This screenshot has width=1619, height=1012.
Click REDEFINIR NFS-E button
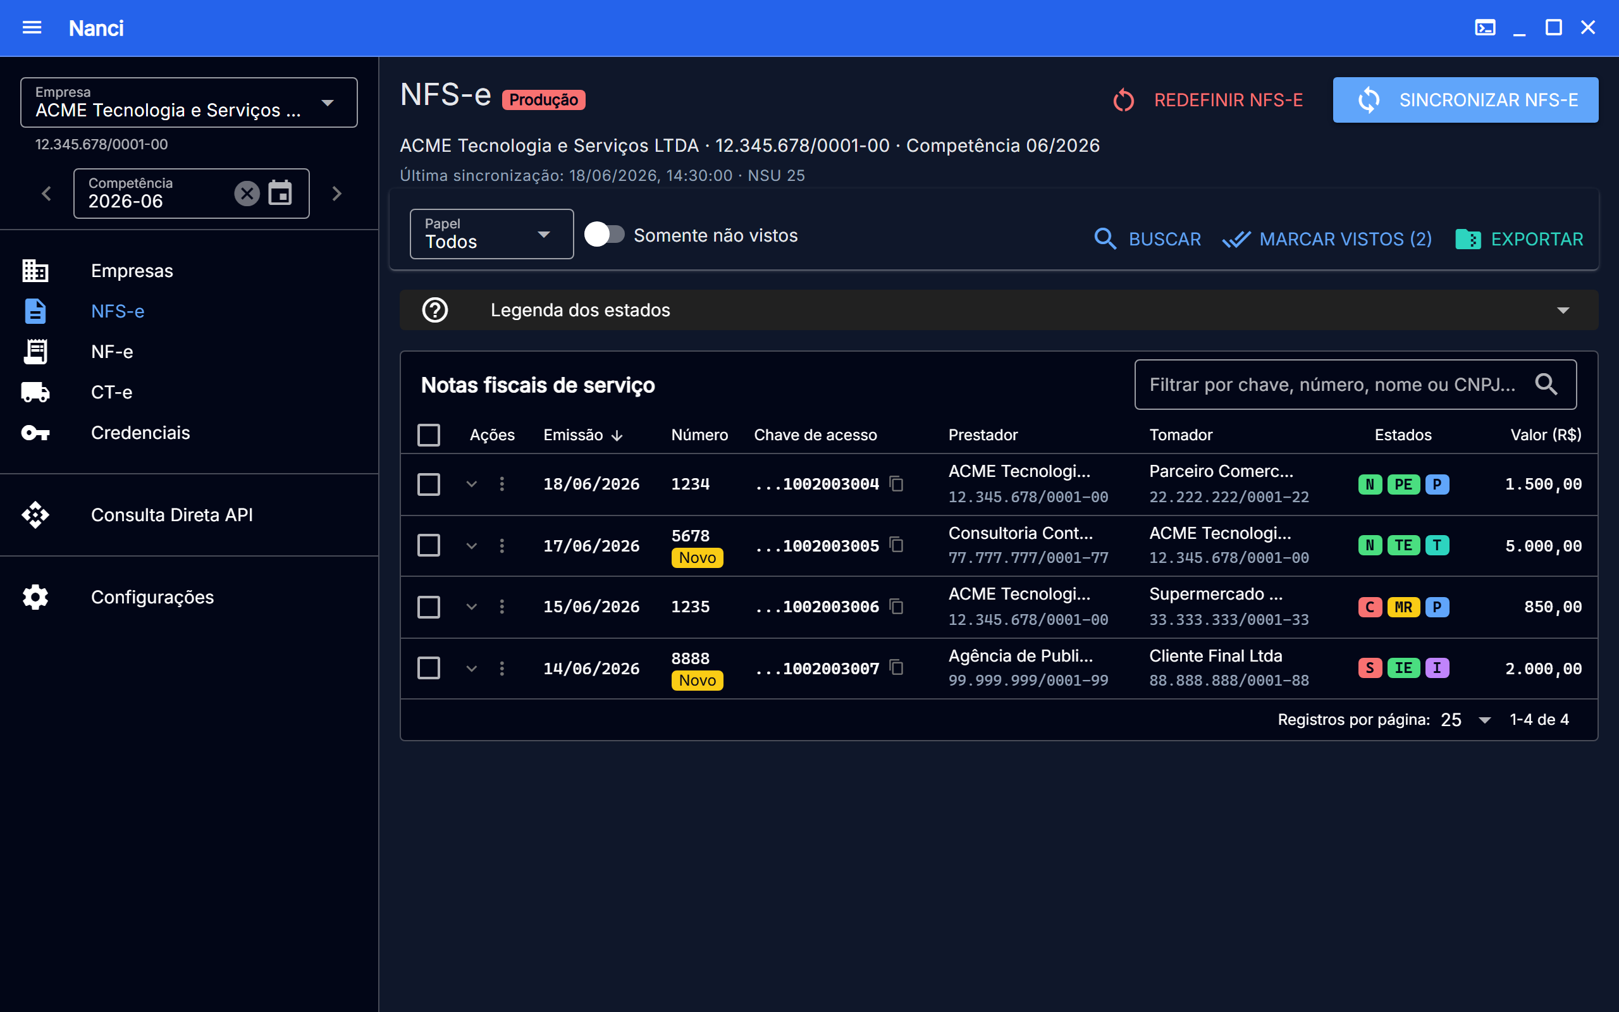[1208, 100]
